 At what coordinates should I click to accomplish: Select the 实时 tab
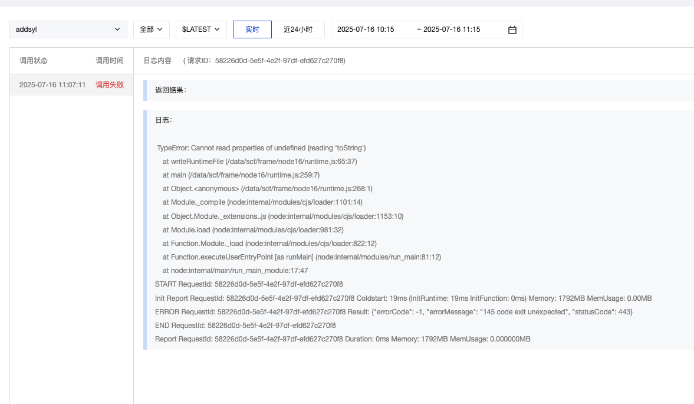[252, 29]
